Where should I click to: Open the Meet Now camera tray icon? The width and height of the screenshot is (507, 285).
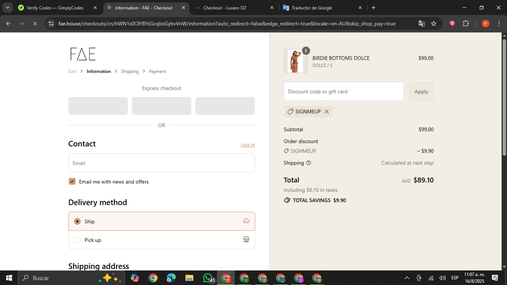[x=419, y=278]
